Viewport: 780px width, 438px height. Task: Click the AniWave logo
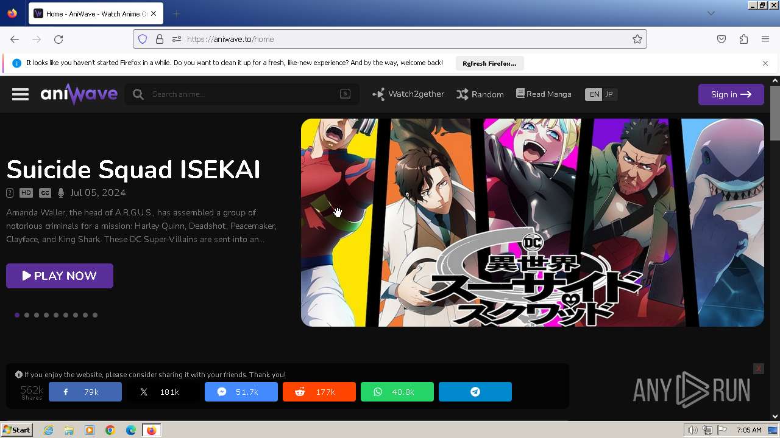pos(79,94)
